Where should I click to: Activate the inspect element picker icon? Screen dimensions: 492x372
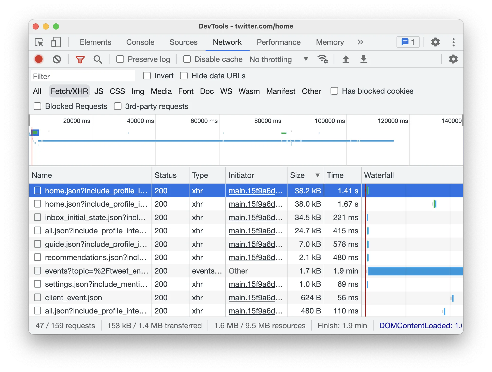coord(39,42)
